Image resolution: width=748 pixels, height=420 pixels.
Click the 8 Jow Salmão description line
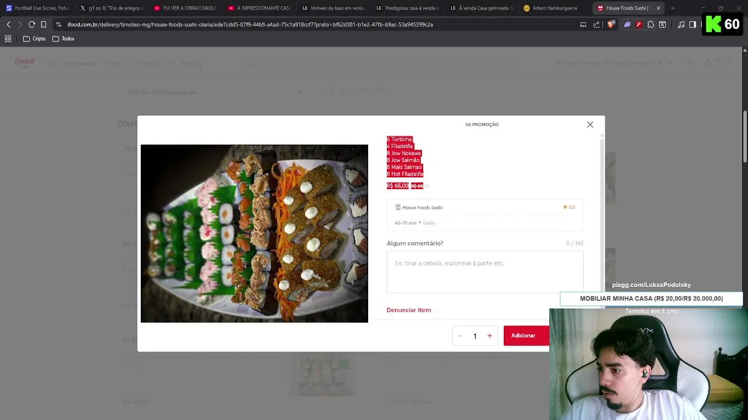[403, 160]
